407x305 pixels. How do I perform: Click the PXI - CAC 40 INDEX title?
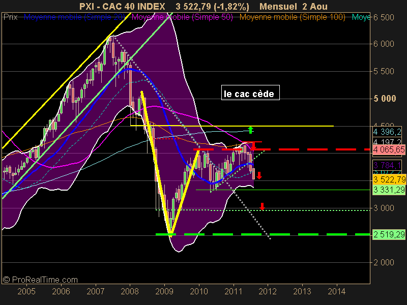pyautogui.click(x=122, y=7)
